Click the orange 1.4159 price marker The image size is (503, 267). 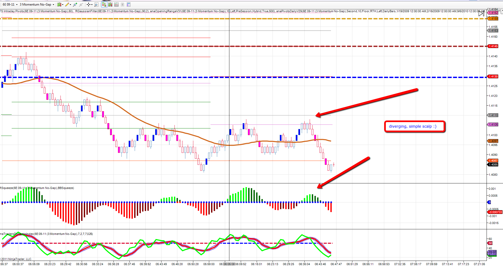click(x=493, y=19)
